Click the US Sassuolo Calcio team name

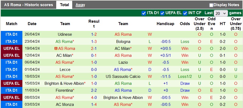click(x=123, y=77)
